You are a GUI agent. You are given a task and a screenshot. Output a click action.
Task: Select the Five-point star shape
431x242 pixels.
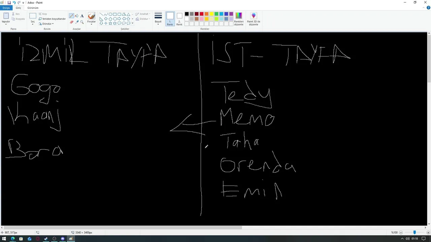pos(110,23)
